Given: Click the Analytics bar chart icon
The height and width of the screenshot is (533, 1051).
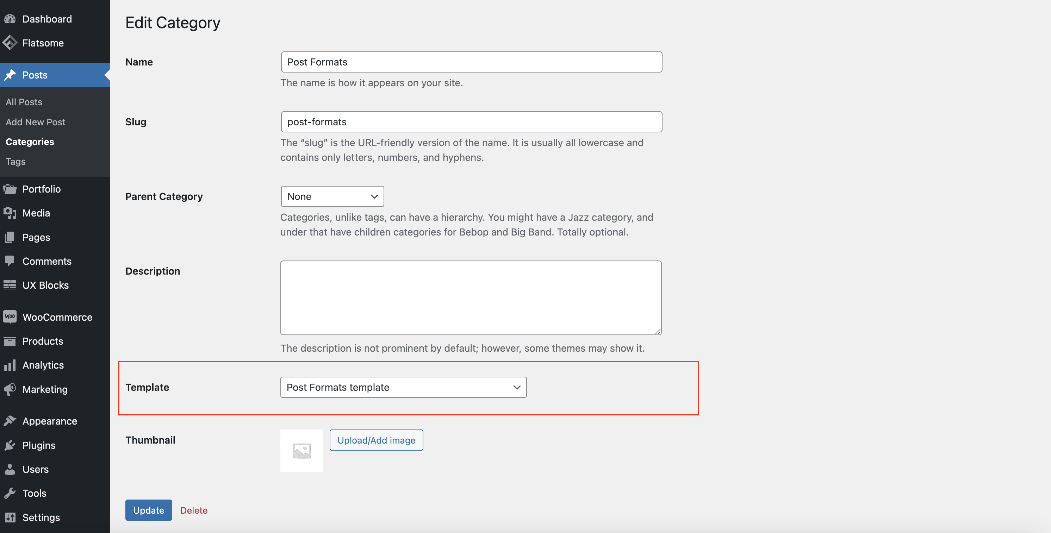Looking at the screenshot, I should tap(10, 365).
